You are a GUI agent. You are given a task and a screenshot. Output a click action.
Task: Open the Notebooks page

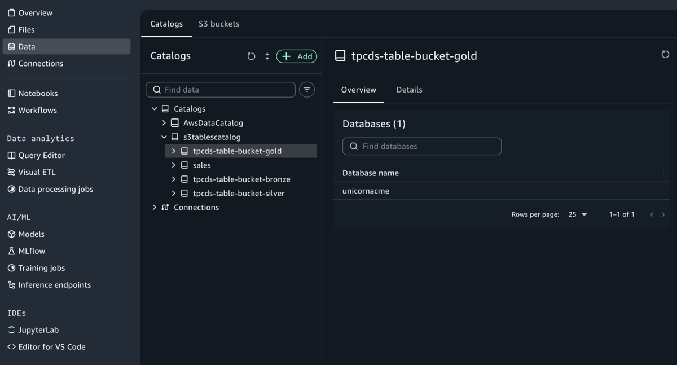coord(38,93)
